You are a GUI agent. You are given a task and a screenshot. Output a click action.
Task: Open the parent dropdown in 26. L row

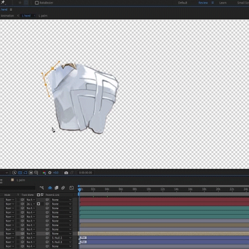tap(61, 204)
